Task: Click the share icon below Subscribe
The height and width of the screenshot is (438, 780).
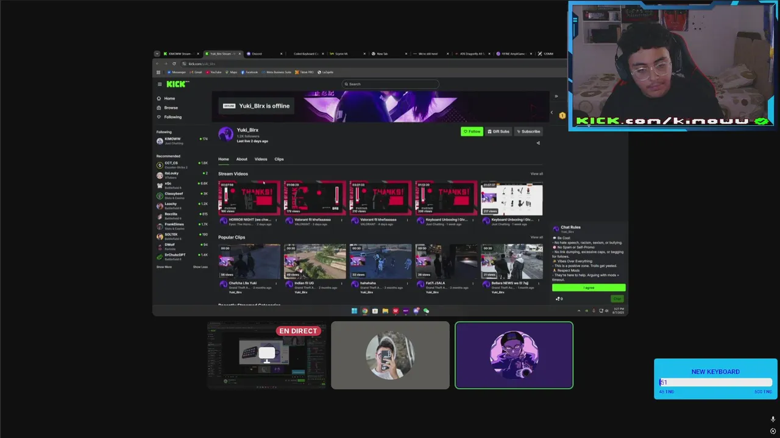Action: click(x=538, y=143)
